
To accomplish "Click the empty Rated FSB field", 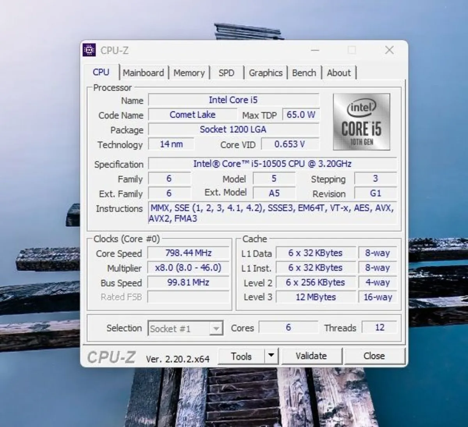I will pyautogui.click(x=188, y=297).
